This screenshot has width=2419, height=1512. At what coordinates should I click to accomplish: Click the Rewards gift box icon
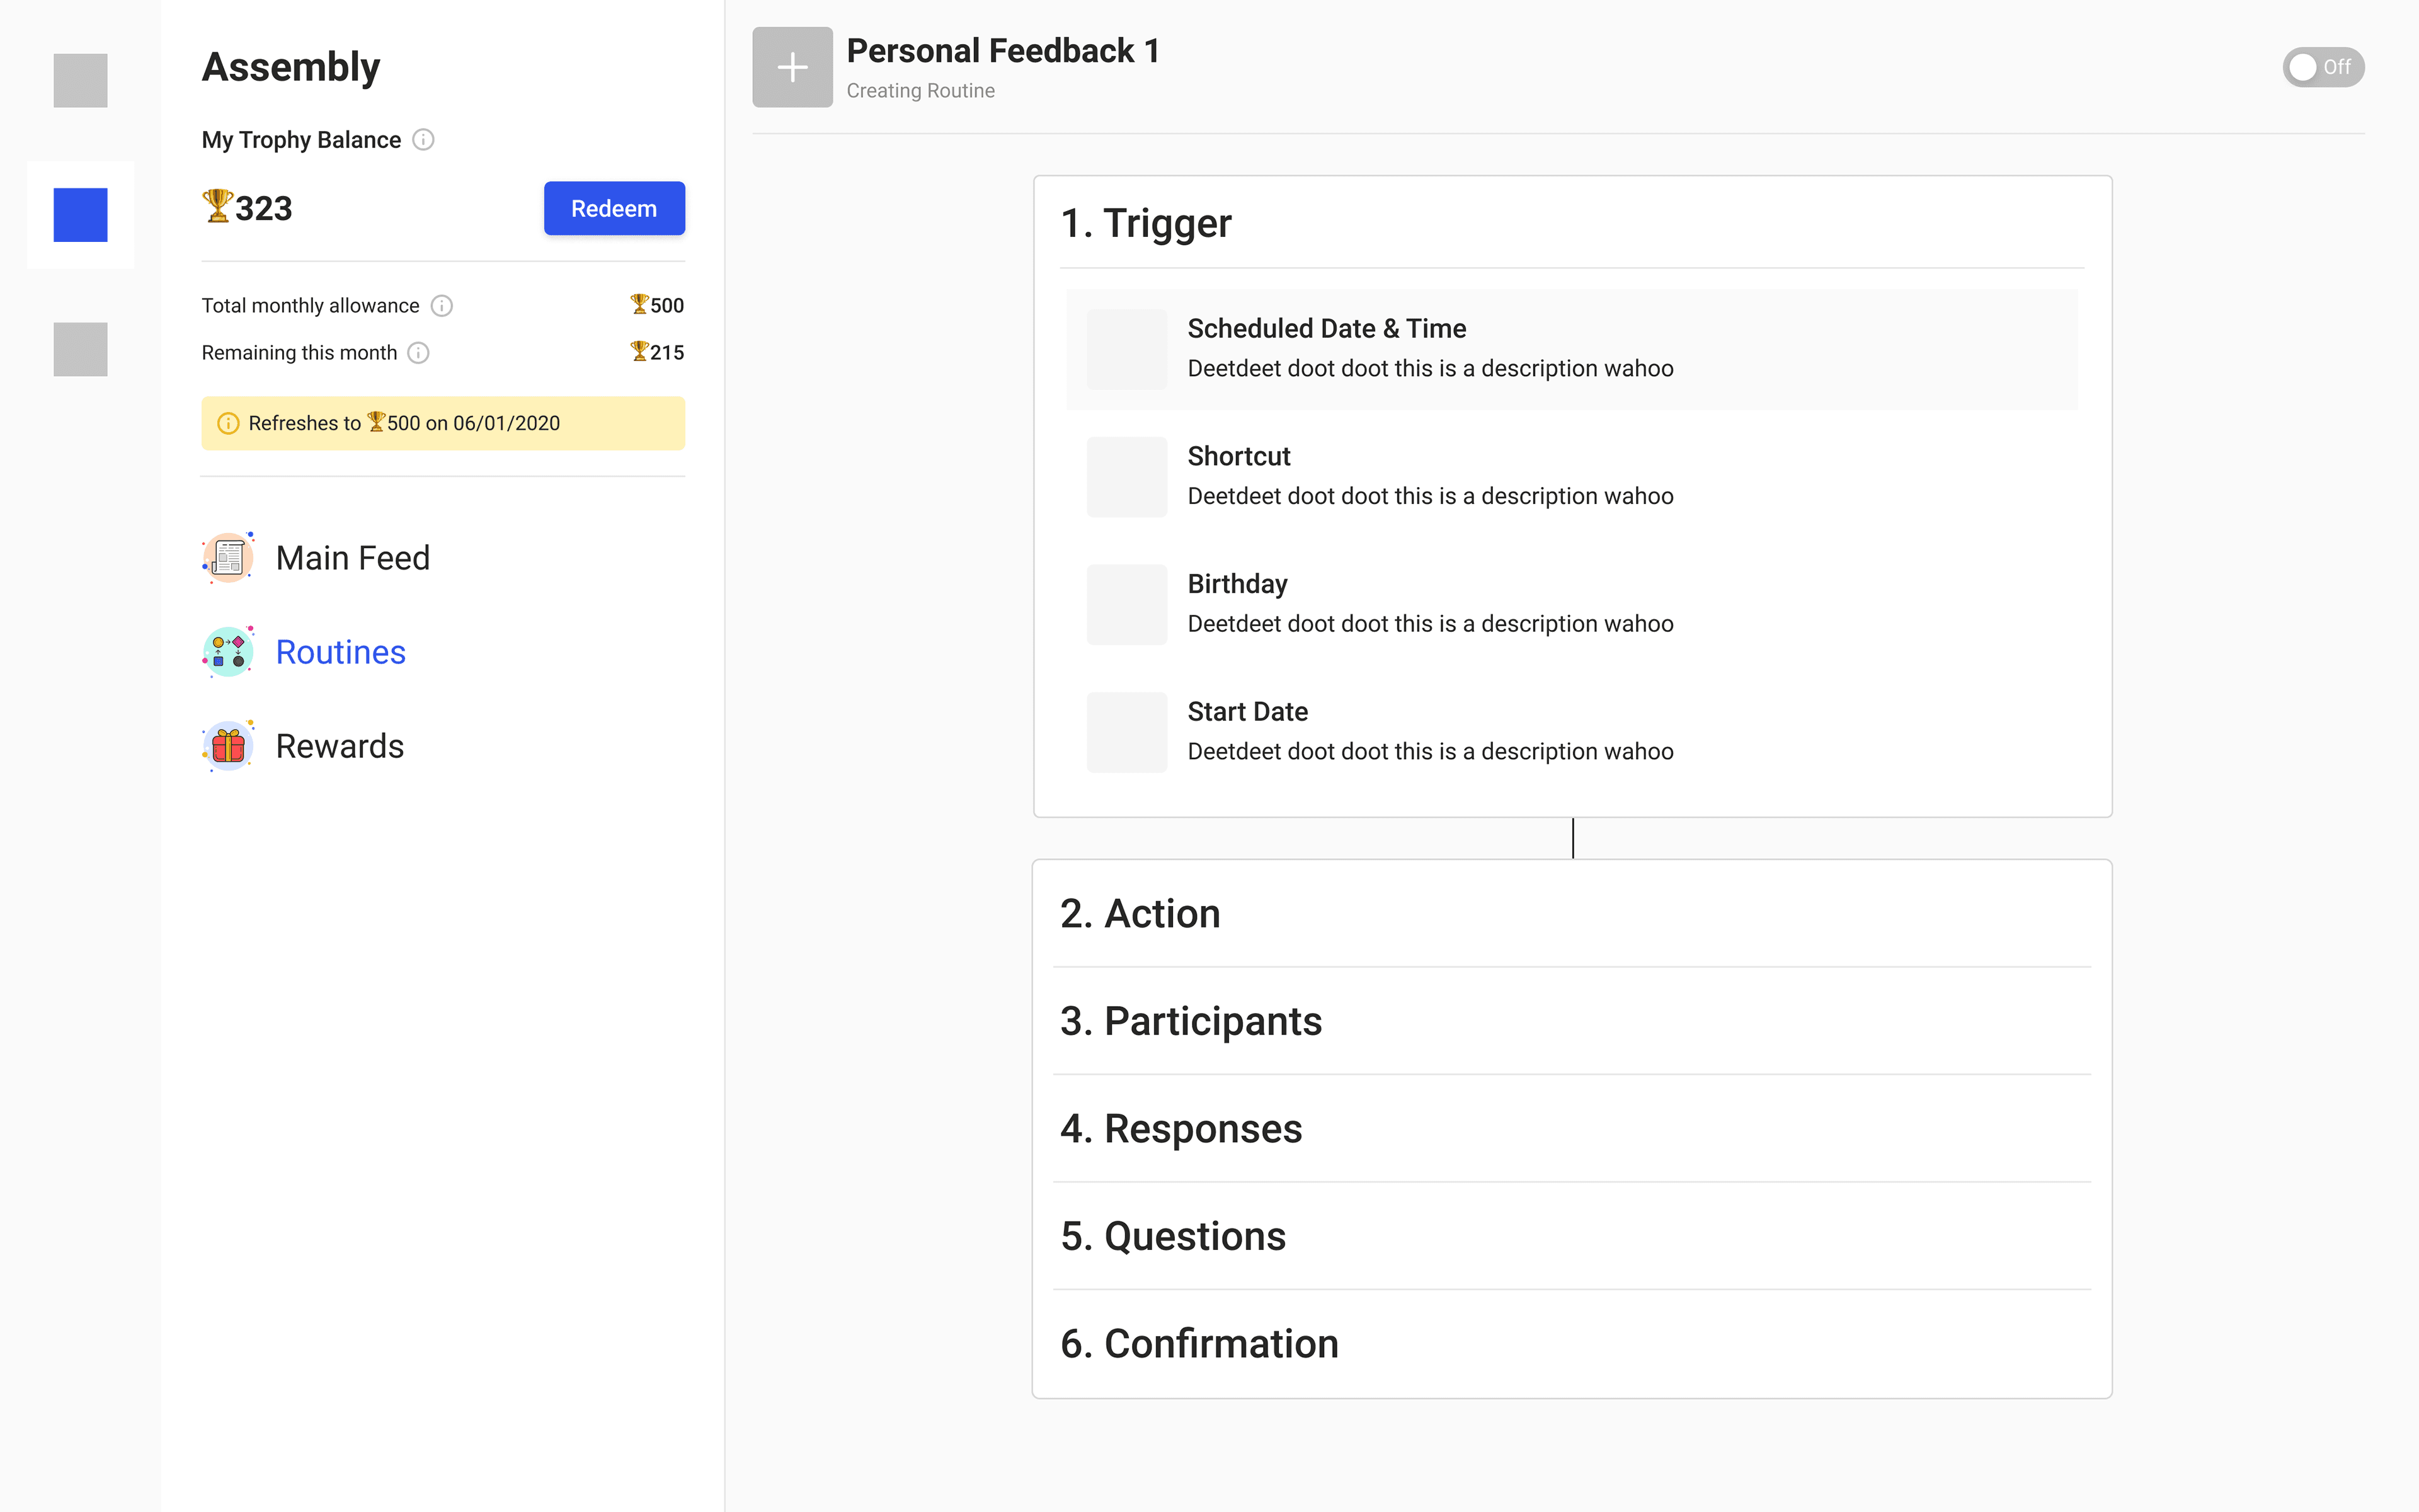point(228,746)
